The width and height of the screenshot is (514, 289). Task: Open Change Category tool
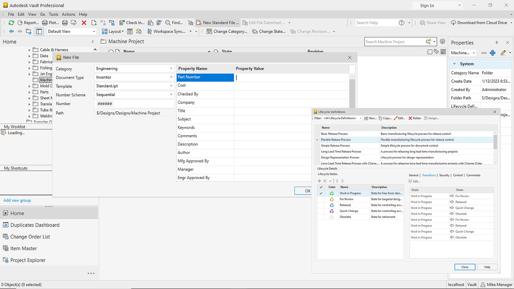227,31
